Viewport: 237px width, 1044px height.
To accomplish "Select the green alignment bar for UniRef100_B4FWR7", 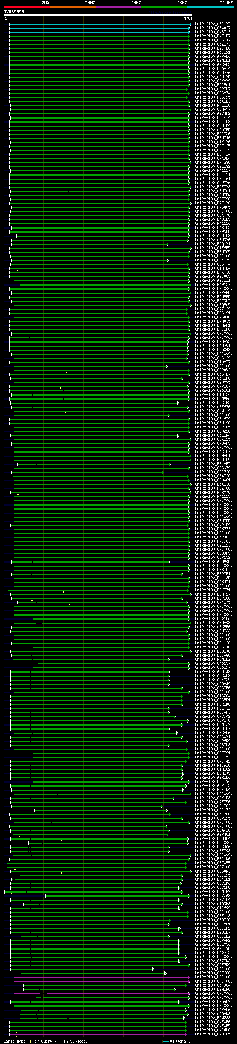I will (99, 36).
